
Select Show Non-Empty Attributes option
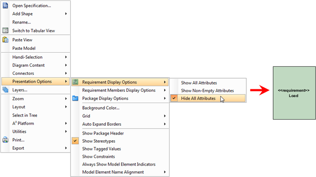tap(207, 90)
